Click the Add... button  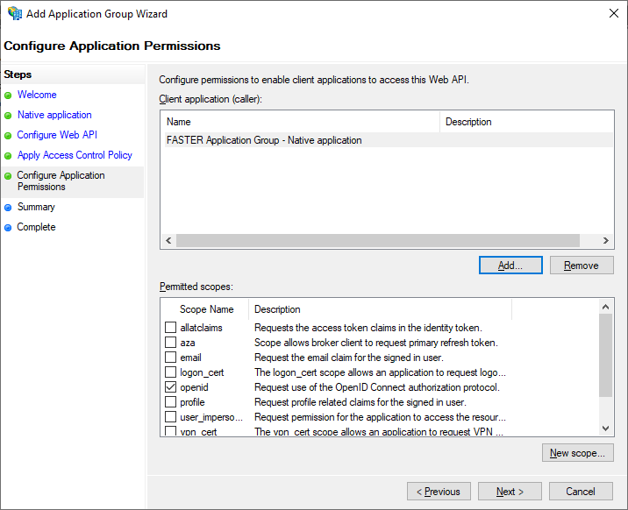pos(510,266)
